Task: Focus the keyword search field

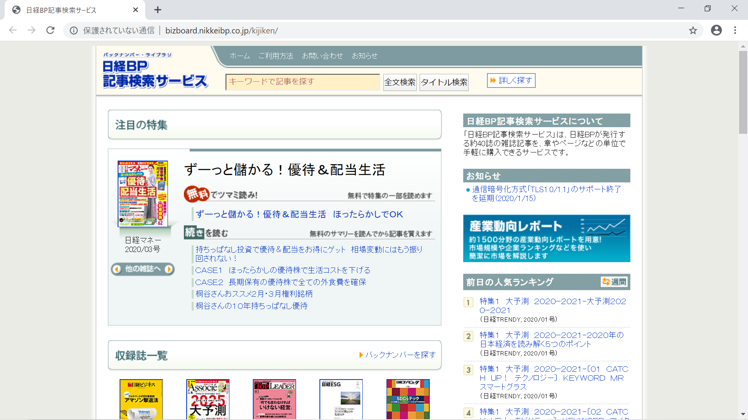Action: tap(303, 82)
